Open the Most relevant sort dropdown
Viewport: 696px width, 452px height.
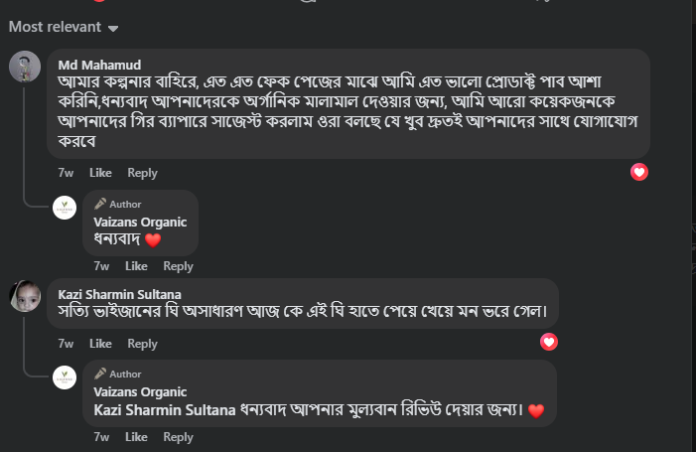[64, 27]
